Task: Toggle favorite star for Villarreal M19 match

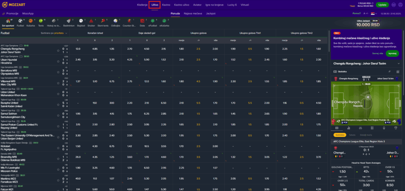Action: pyautogui.click(x=58, y=81)
